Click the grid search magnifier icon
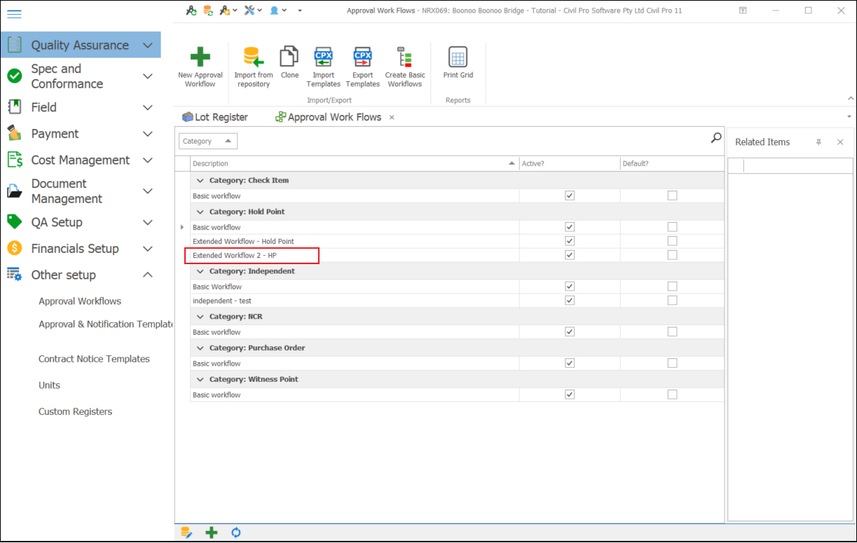The width and height of the screenshot is (857, 543). click(716, 138)
